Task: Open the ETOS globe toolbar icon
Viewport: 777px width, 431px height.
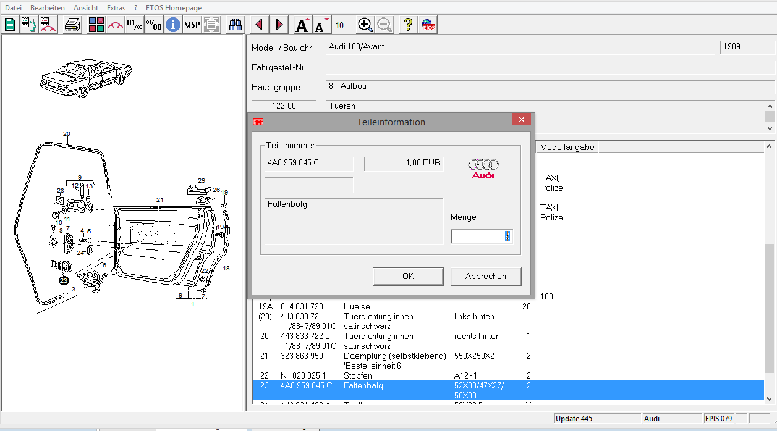Action: point(428,25)
